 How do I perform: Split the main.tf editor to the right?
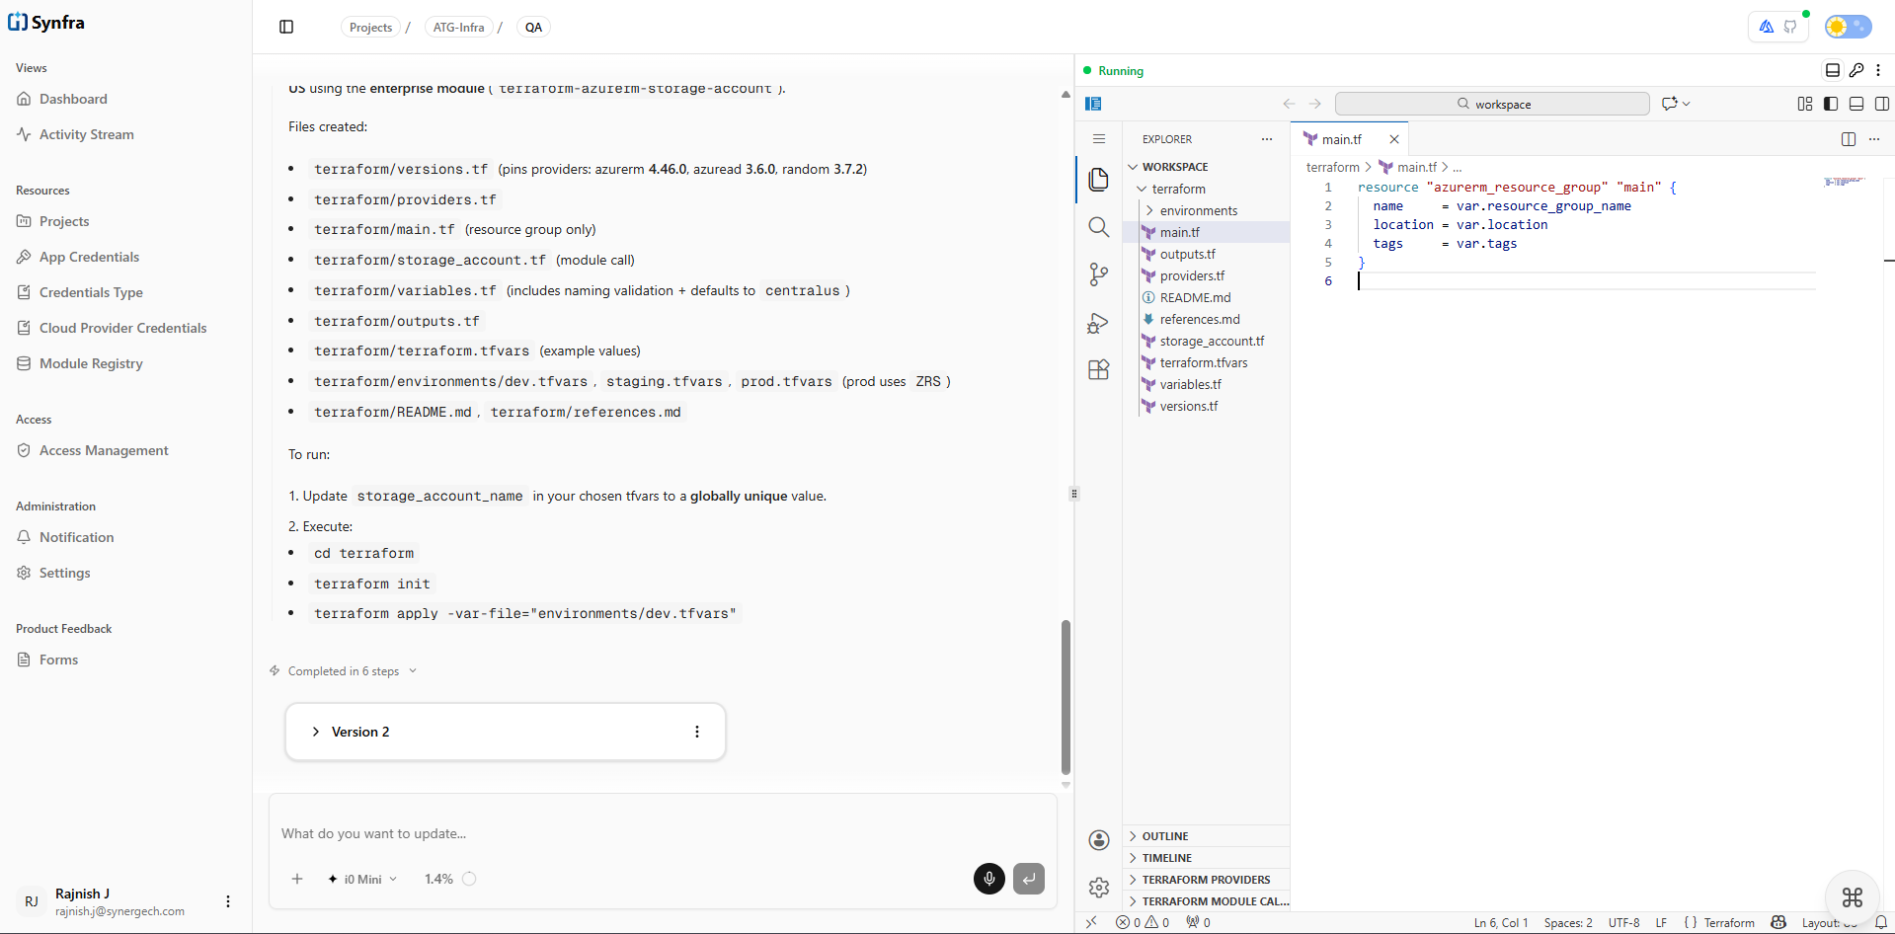click(1848, 139)
